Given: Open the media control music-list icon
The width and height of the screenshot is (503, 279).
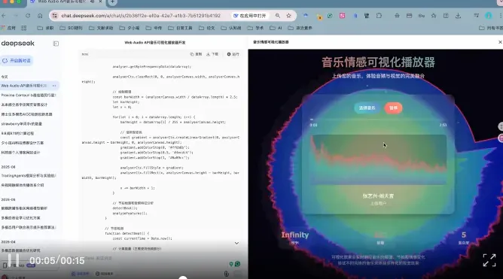Looking at the screenshot, I should (477, 16).
